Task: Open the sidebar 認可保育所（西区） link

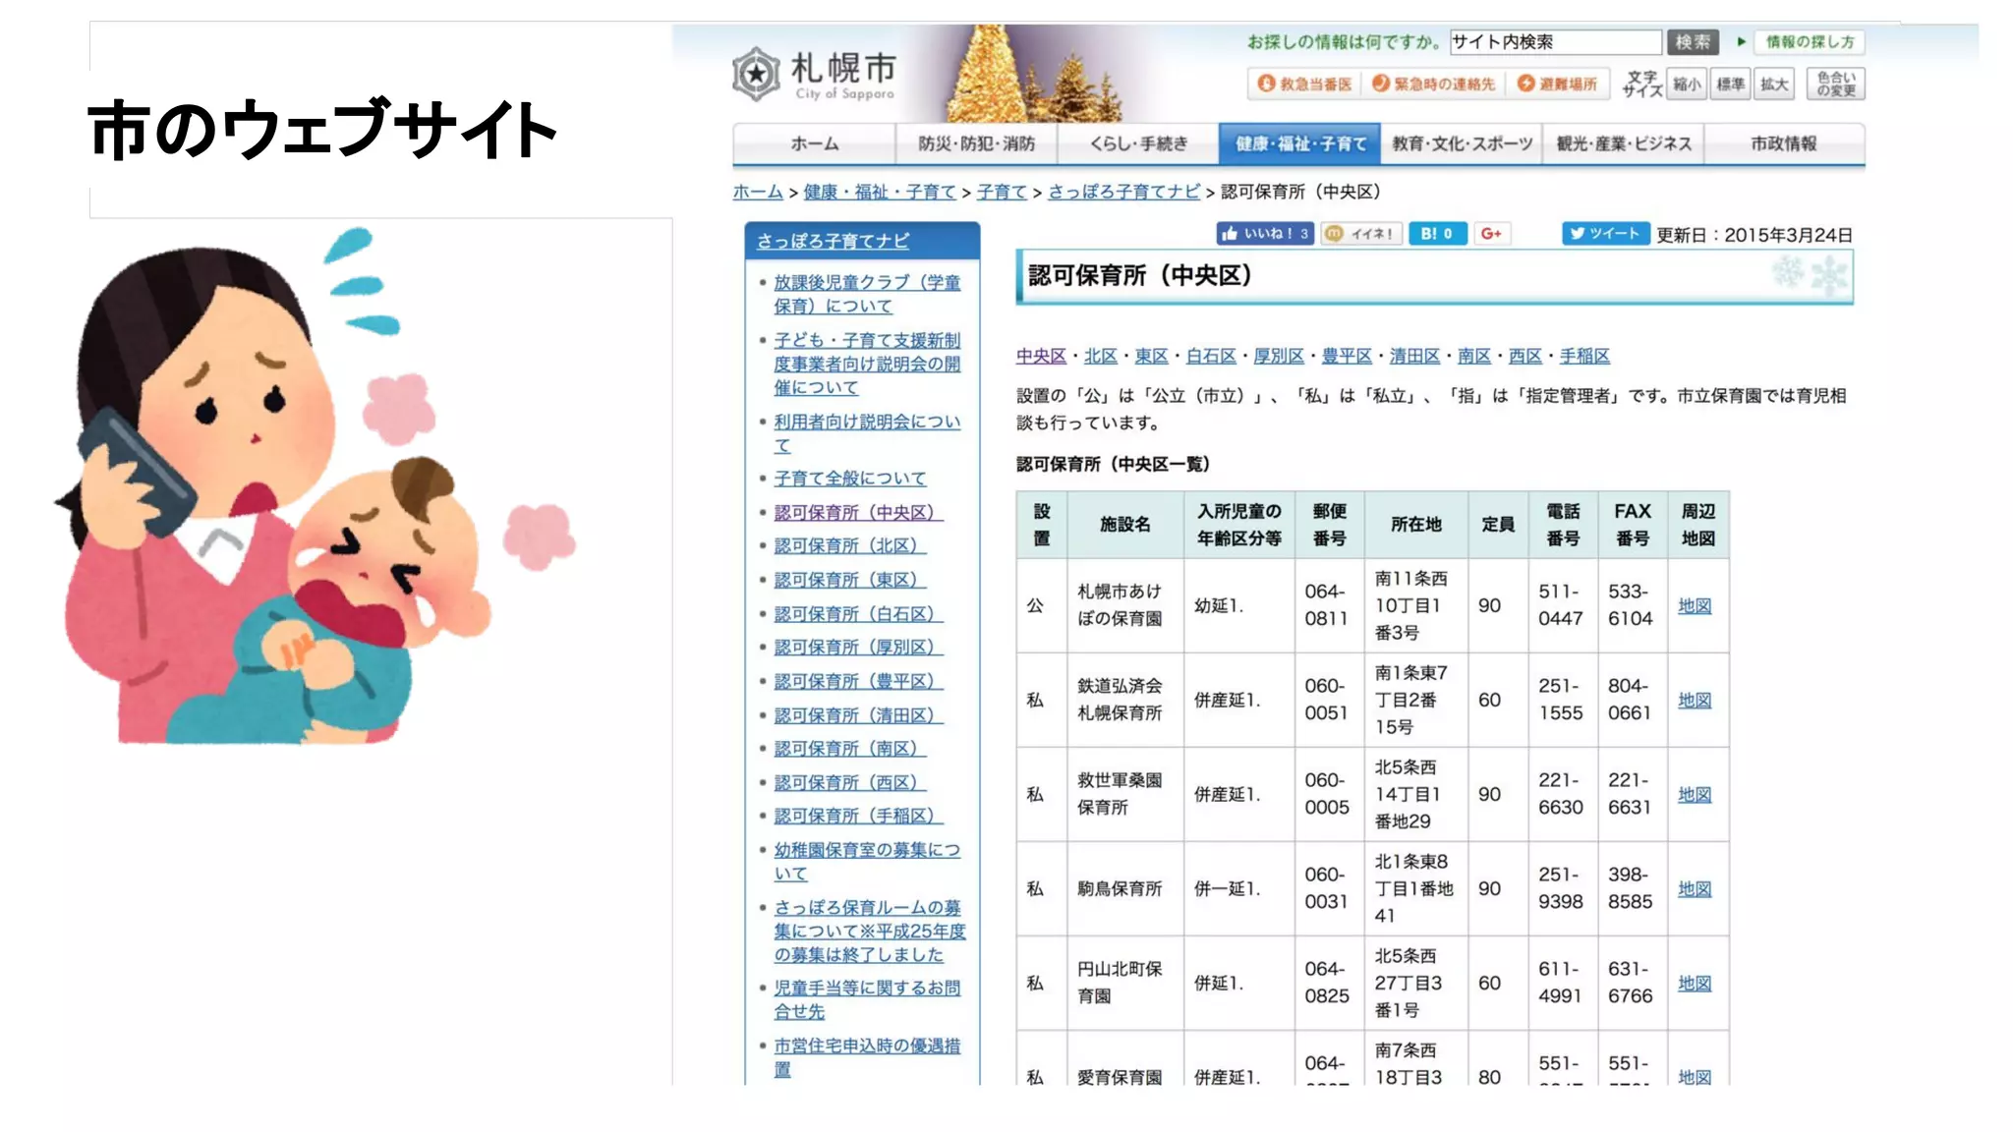Action: click(x=849, y=783)
